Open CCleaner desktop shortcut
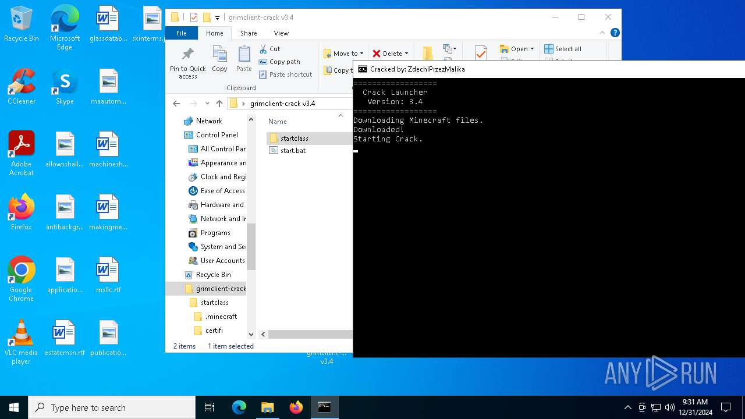 click(22, 87)
